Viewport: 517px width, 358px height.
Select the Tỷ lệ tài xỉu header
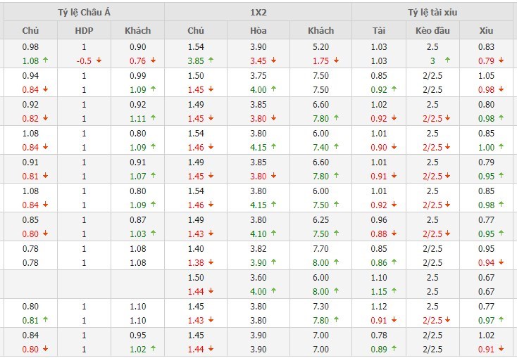pos(434,13)
